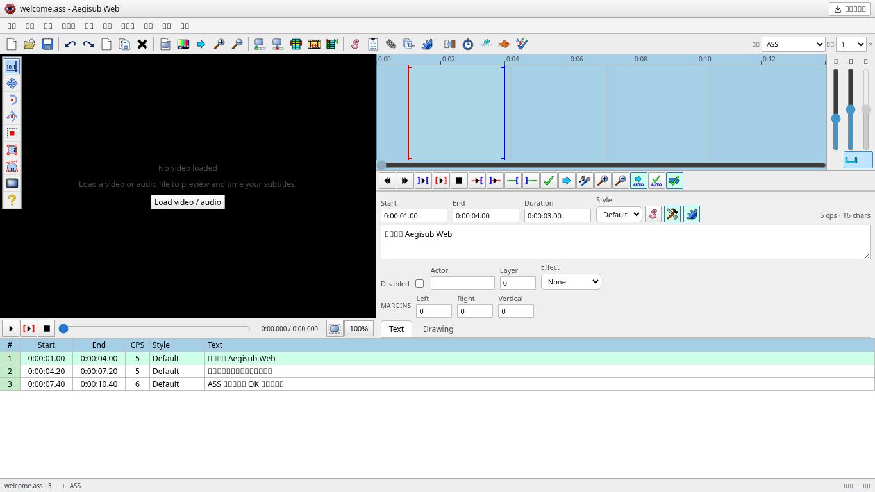The height and width of the screenshot is (492, 875).
Task: Click zoom out magnifier in main toolbar
Action: tap(237, 44)
